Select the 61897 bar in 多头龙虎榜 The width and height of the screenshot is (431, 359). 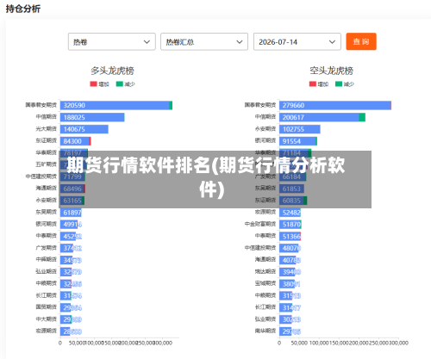[x=71, y=213]
